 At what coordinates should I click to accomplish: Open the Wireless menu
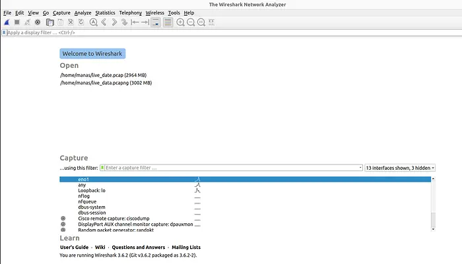tap(154, 13)
